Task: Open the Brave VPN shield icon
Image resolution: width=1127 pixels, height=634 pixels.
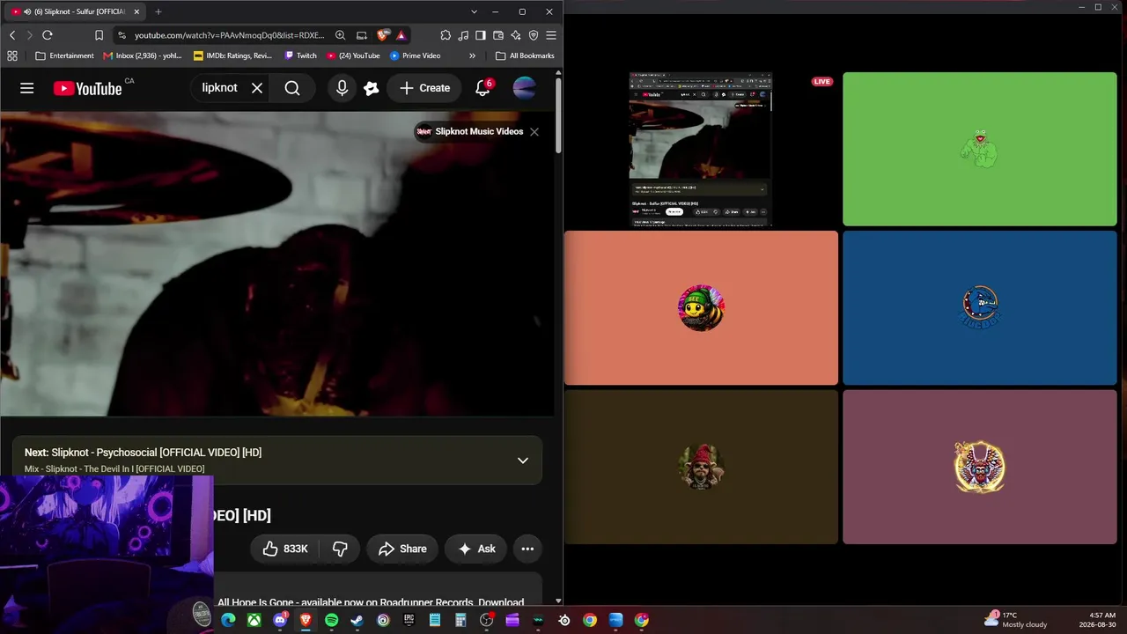Action: 534,35
